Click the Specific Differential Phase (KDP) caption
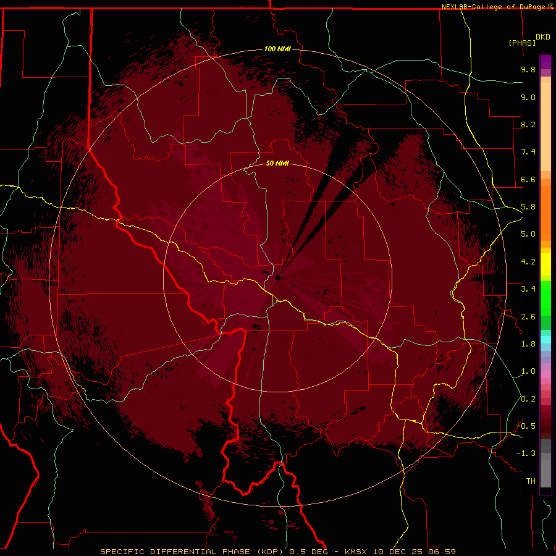The width and height of the screenshot is (556, 556). (192, 552)
